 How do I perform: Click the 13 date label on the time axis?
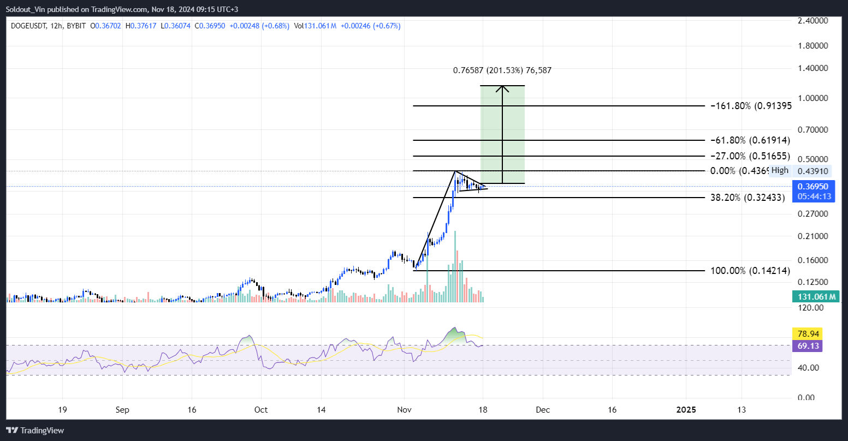742,409
